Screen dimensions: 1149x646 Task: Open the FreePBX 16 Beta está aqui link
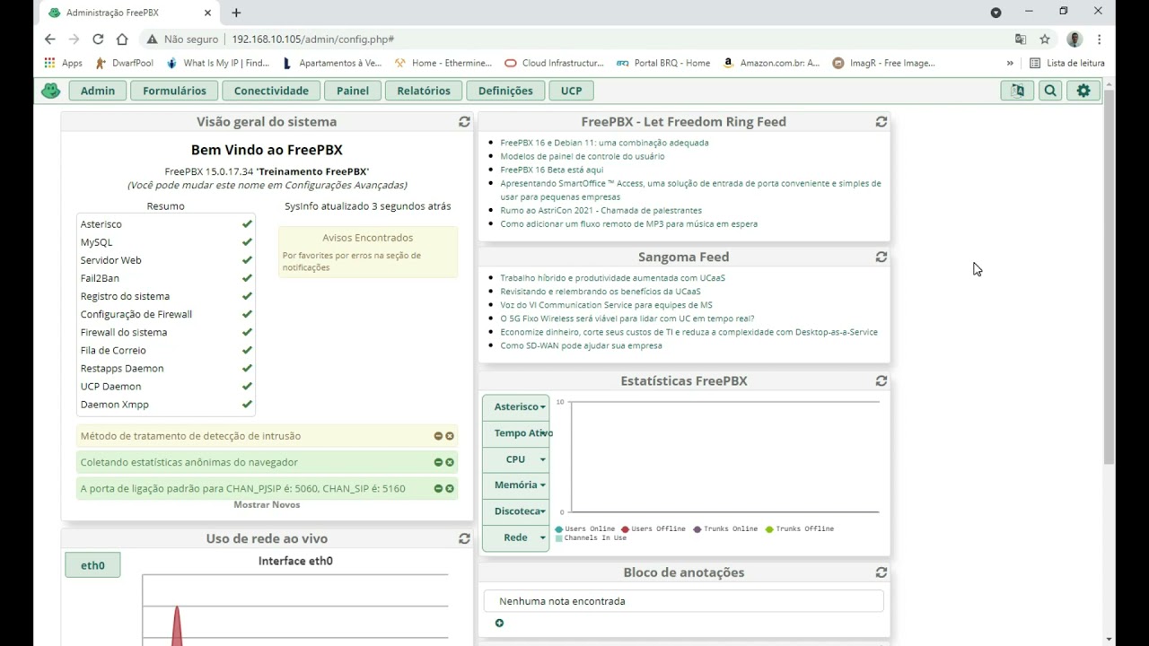pos(552,170)
